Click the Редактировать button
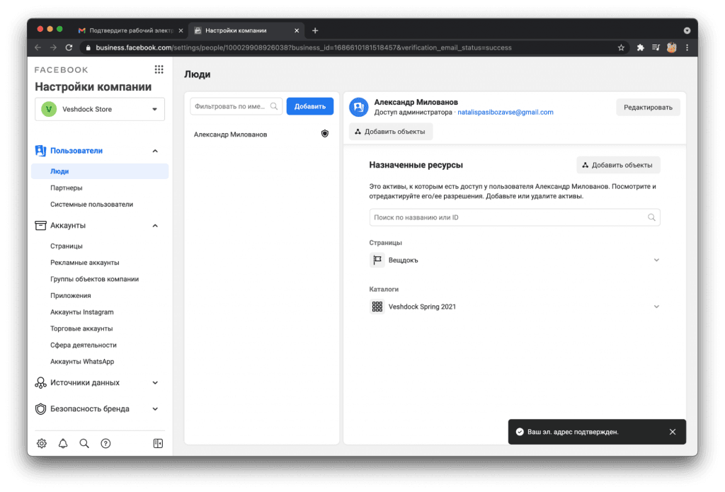Viewport: 725px width, 492px height. 648,108
